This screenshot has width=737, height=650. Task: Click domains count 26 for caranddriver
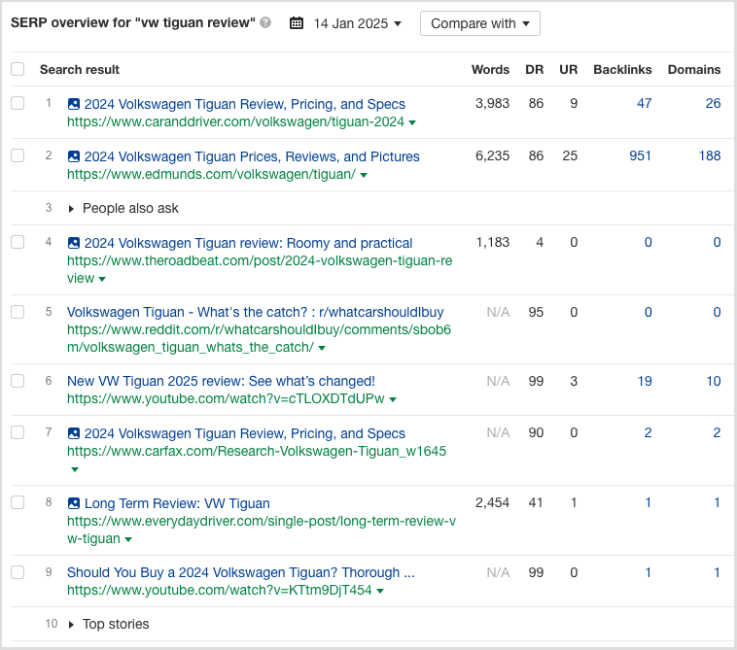[x=713, y=103]
